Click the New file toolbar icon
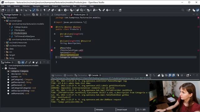 [x=3, y=10]
